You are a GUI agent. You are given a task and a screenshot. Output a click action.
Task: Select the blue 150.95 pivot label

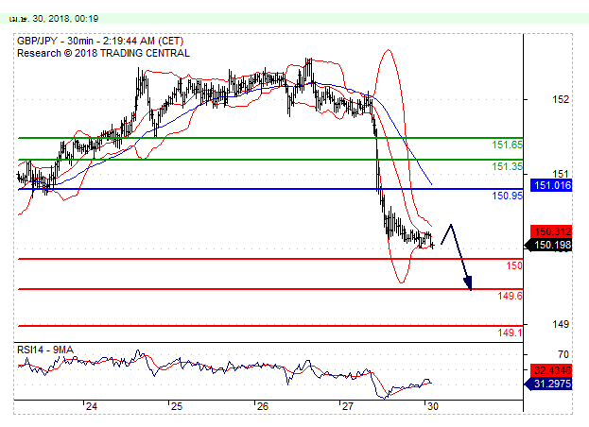pyautogui.click(x=507, y=196)
